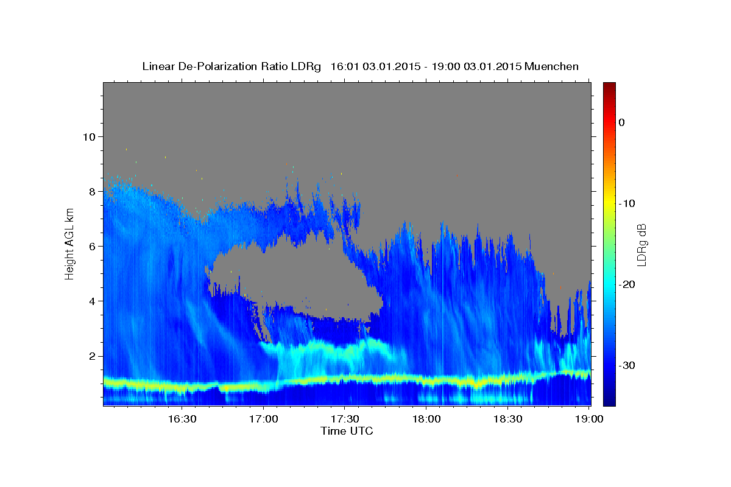Image resolution: width=731 pixels, height=487 pixels.
Task: Click the dark blue bottom of colorbar
Action: (609, 399)
